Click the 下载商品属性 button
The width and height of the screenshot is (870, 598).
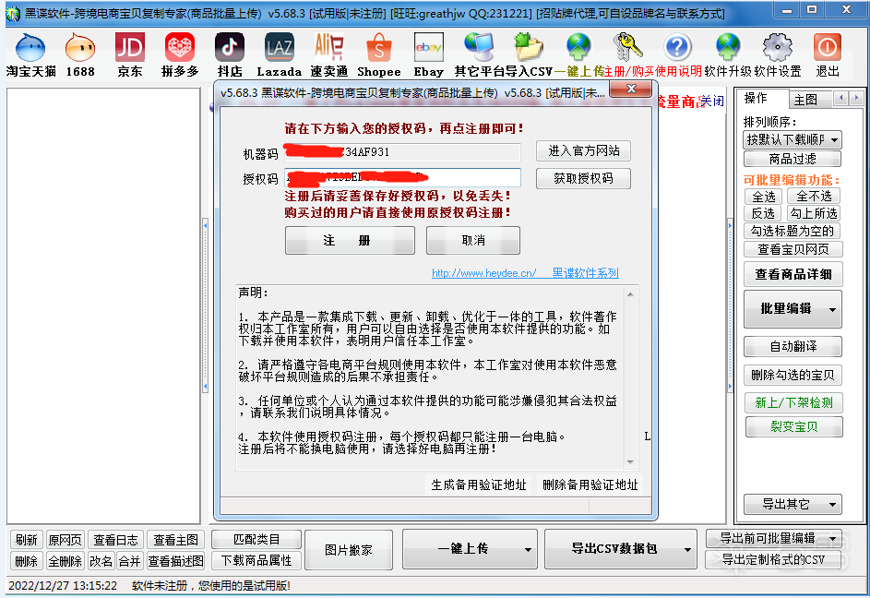click(x=256, y=561)
